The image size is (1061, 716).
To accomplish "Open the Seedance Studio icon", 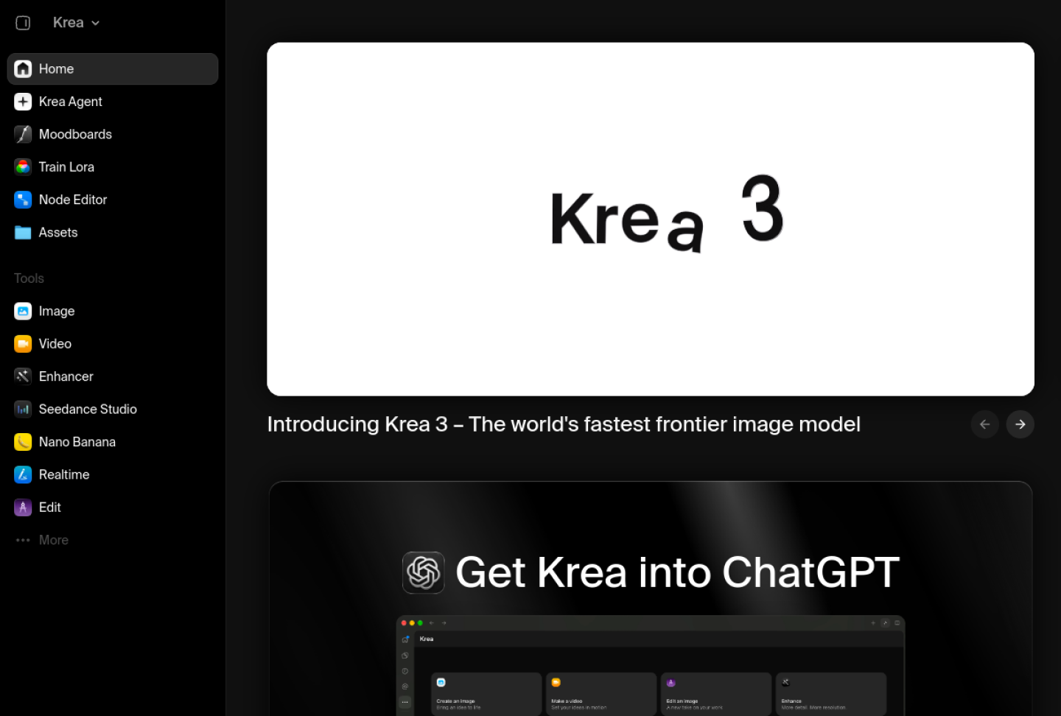I will pos(23,409).
